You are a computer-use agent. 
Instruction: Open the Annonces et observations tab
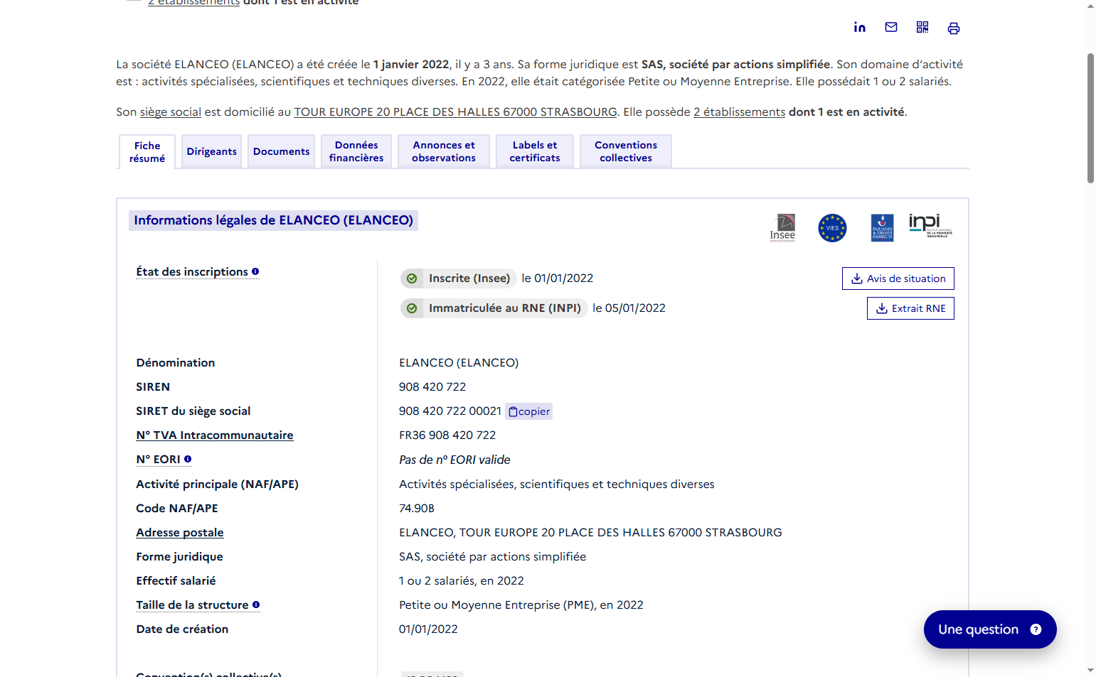444,151
